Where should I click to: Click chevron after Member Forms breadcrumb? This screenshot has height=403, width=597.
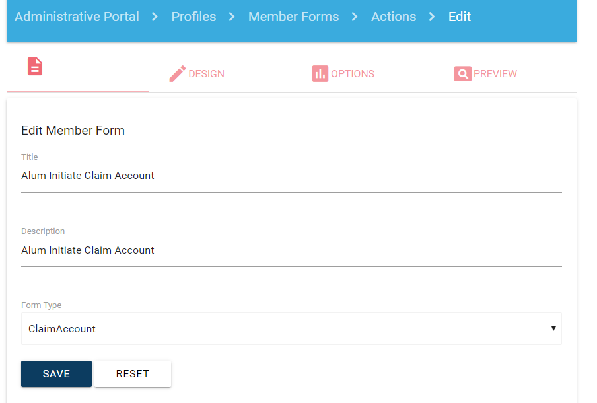coord(355,17)
